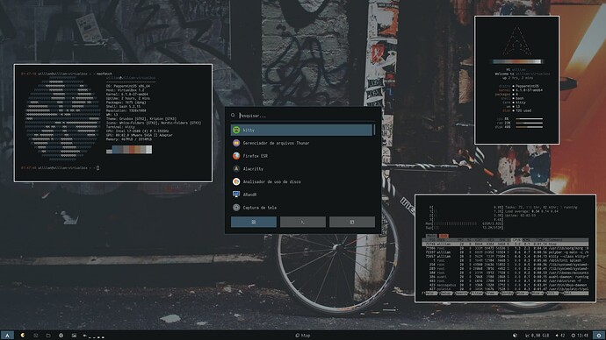Click the gradient color bar in fetch window
Image resolution: width=606 pixels, height=340 pixels.
coord(517,61)
